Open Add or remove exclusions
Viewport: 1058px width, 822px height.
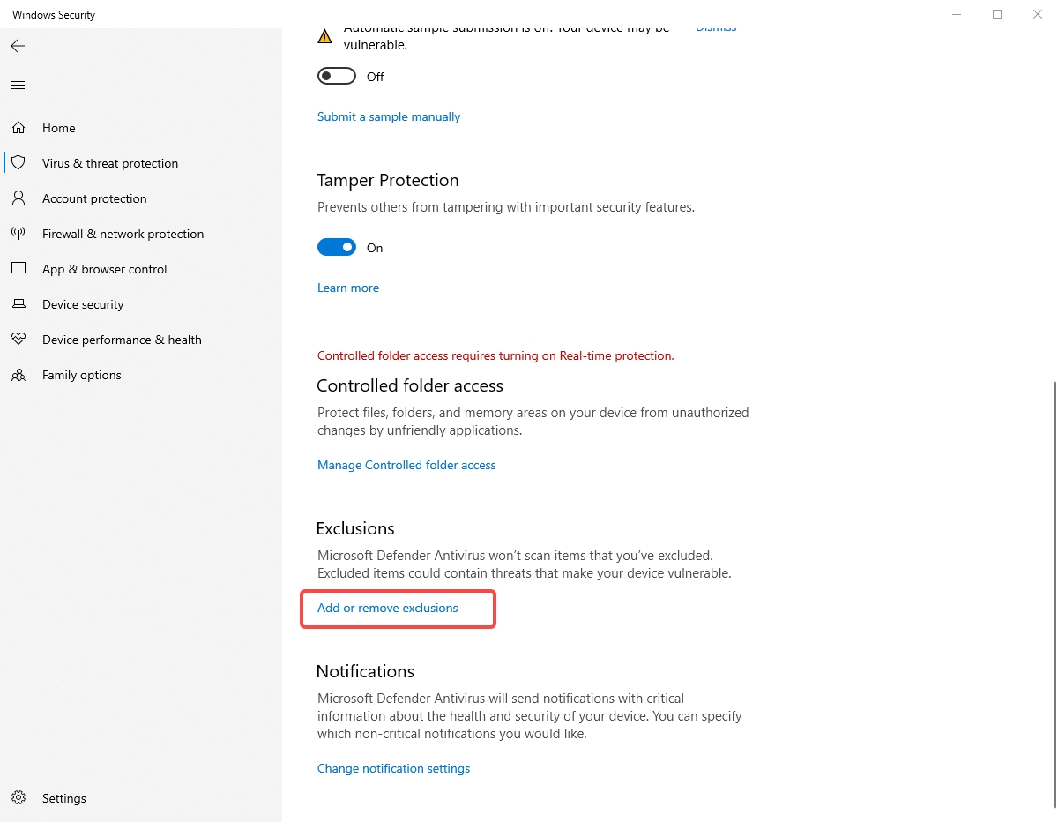click(388, 608)
